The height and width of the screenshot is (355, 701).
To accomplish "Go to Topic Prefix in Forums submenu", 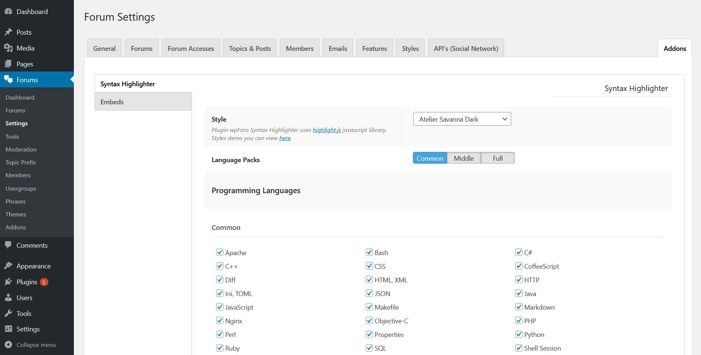I will pyautogui.click(x=21, y=162).
